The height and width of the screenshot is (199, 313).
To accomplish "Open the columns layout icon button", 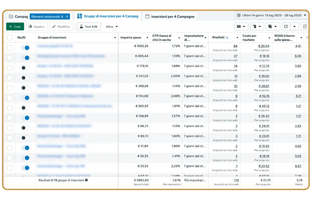I will click(x=241, y=27).
